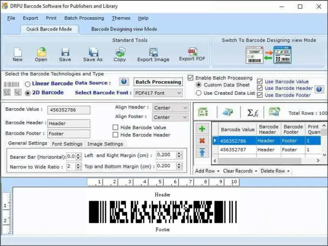Click help icon next to Use Barcode Header
This screenshot has width=328, height=246.
tap(319, 89)
